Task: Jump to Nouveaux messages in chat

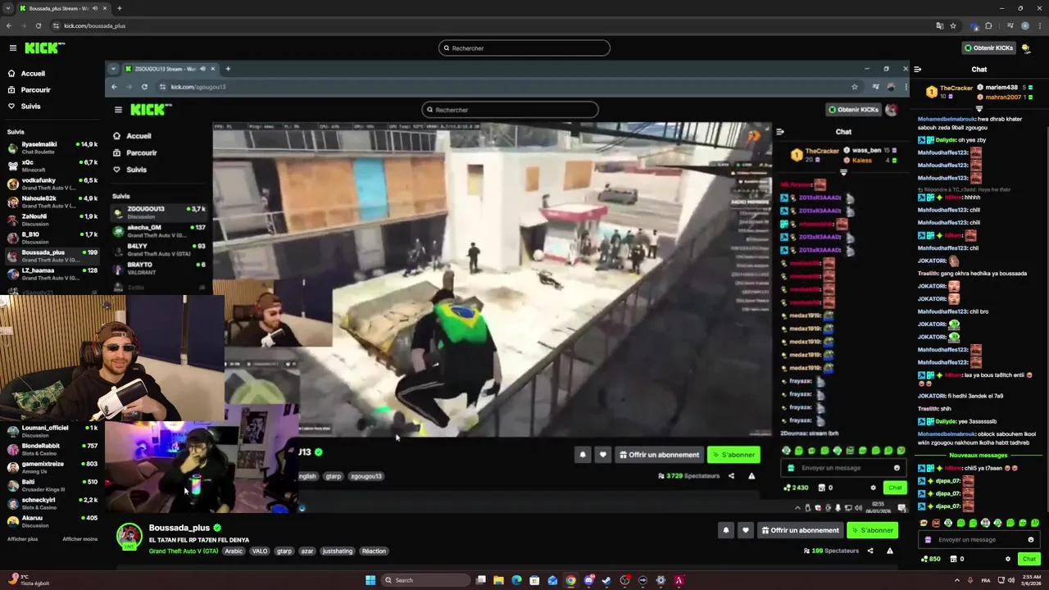Action: point(979,455)
